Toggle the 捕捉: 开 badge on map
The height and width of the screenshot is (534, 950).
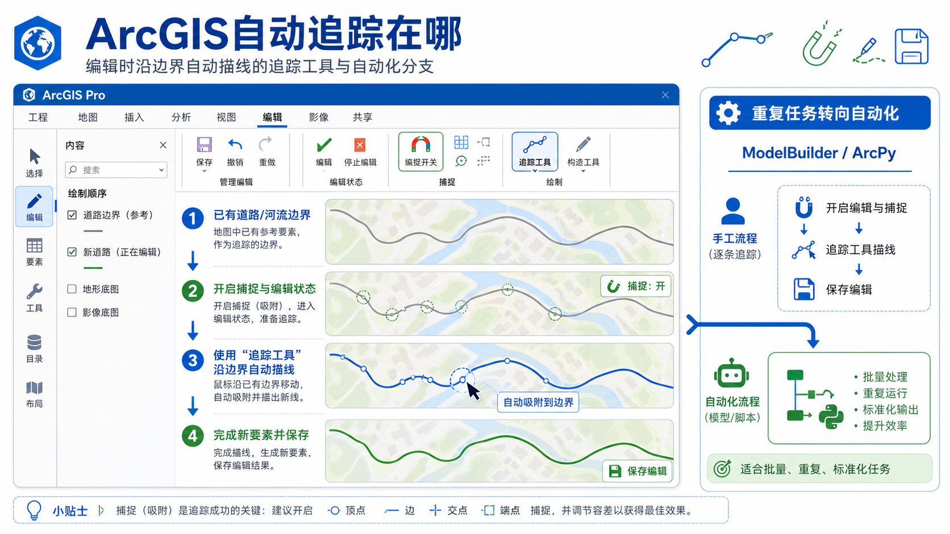[636, 286]
